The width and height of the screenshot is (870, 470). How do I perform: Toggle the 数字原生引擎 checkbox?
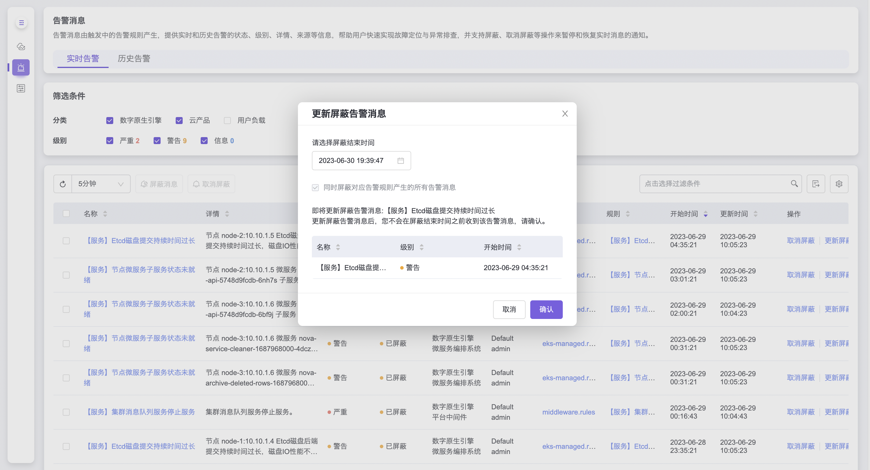click(x=110, y=121)
